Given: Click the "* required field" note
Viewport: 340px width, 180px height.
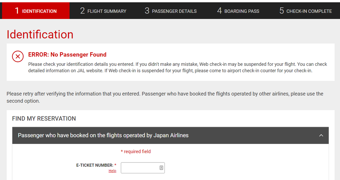Looking at the screenshot, I should 136,151.
